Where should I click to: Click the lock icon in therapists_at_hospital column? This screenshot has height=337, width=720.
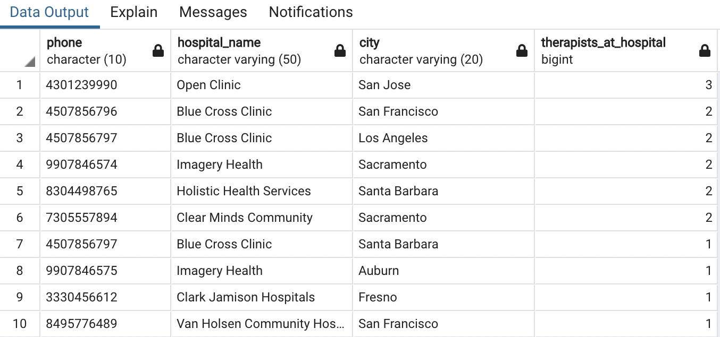704,51
